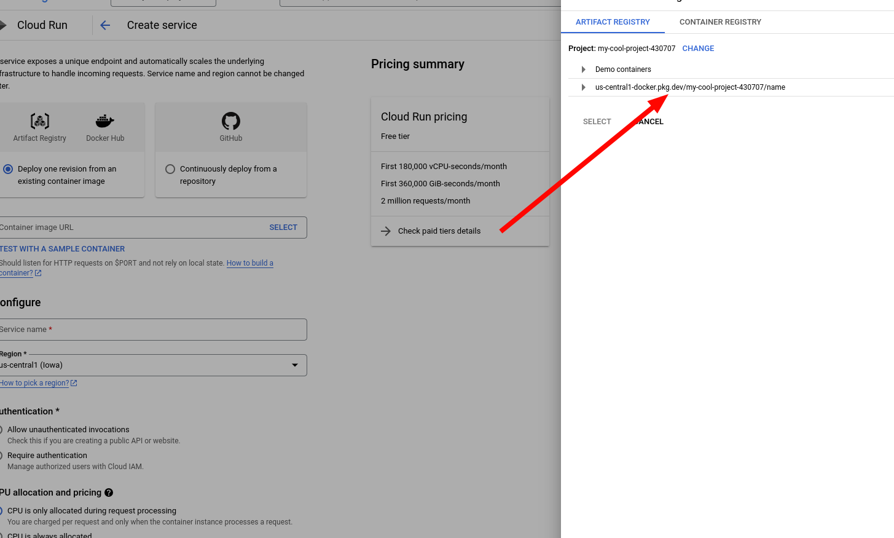This screenshot has width=894, height=538.
Task: Click the GitHub logo icon
Action: coord(231,121)
